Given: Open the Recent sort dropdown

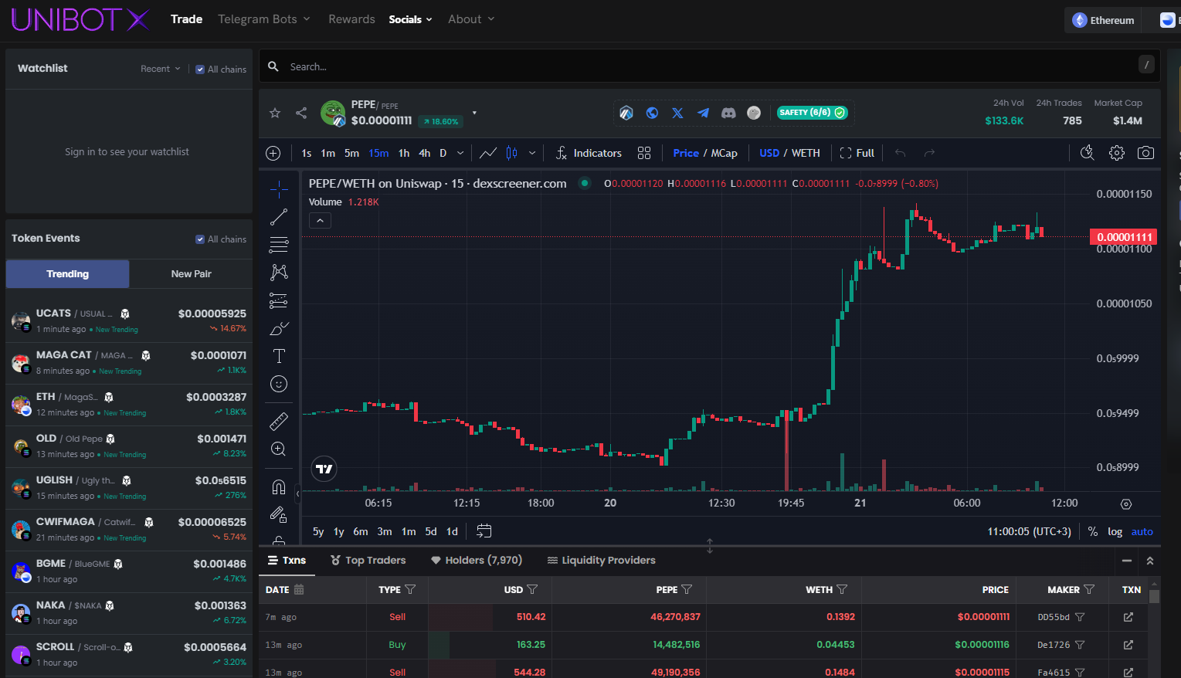Looking at the screenshot, I should (x=161, y=69).
